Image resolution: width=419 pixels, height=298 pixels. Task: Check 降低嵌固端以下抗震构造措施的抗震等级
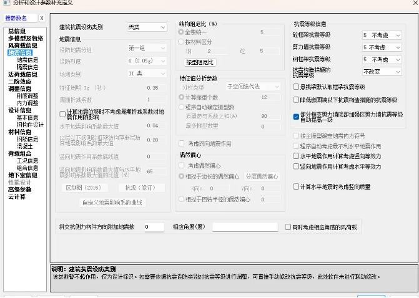pyautogui.click(x=296, y=100)
